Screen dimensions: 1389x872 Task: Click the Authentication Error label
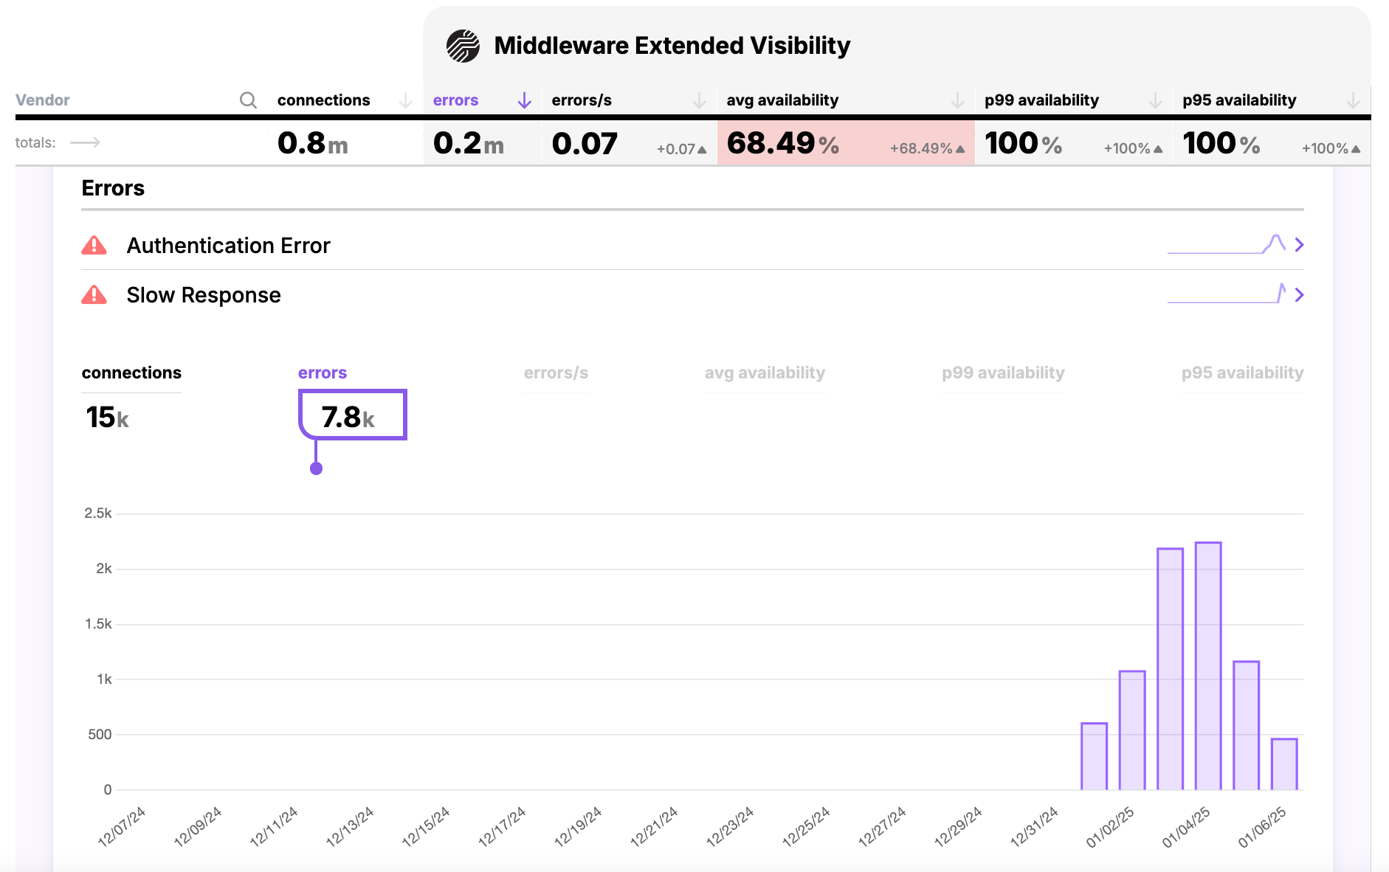[228, 246]
